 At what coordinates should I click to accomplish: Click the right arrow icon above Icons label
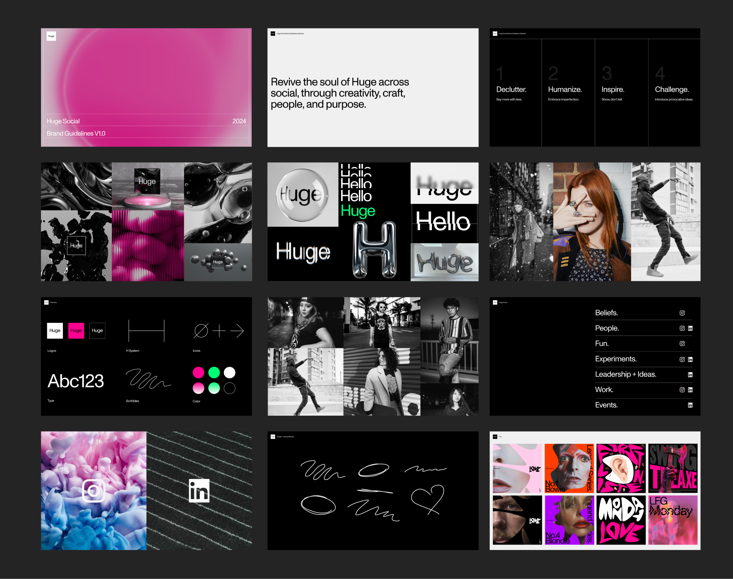pos(237,331)
